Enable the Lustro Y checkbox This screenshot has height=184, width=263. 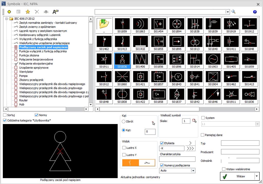124,155
